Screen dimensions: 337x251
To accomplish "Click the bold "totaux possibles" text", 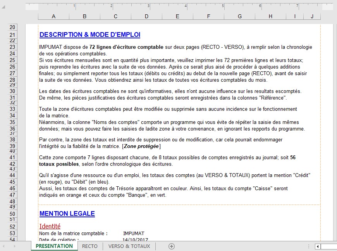I will (x=59, y=164).
